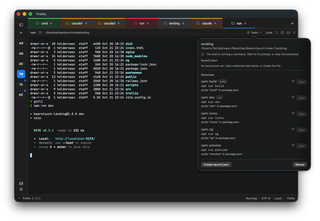Split pane vertically with the columns icon
The image size is (320, 221).
point(282,32)
